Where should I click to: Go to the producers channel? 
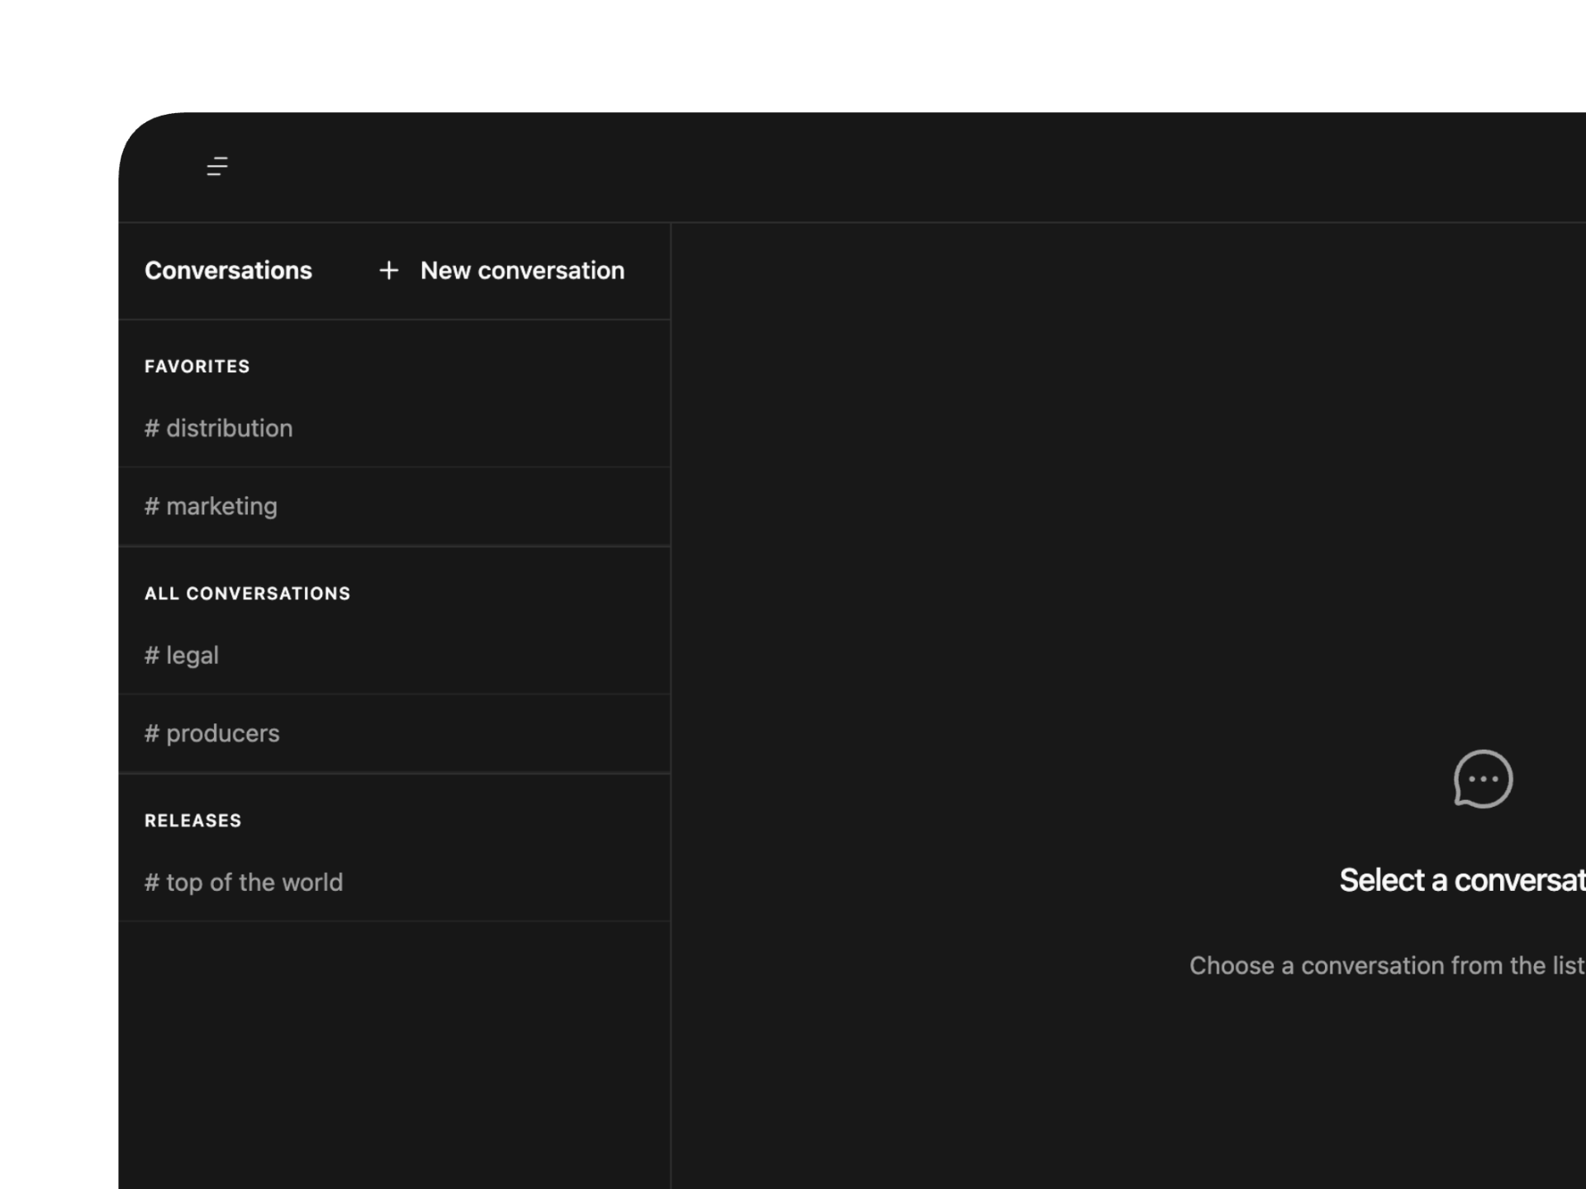point(223,733)
